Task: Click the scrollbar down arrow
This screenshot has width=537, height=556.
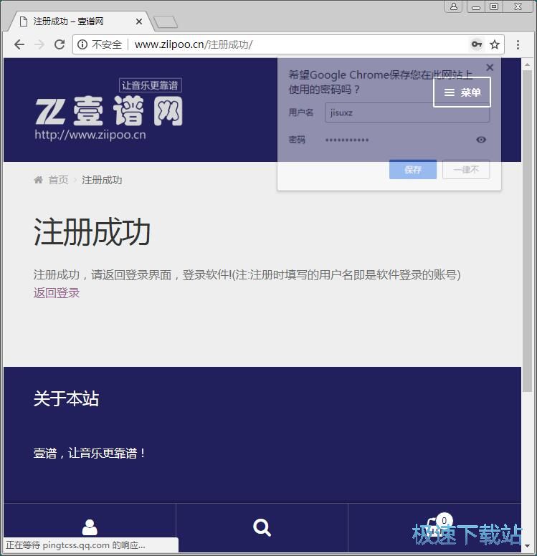Action: 527,545
